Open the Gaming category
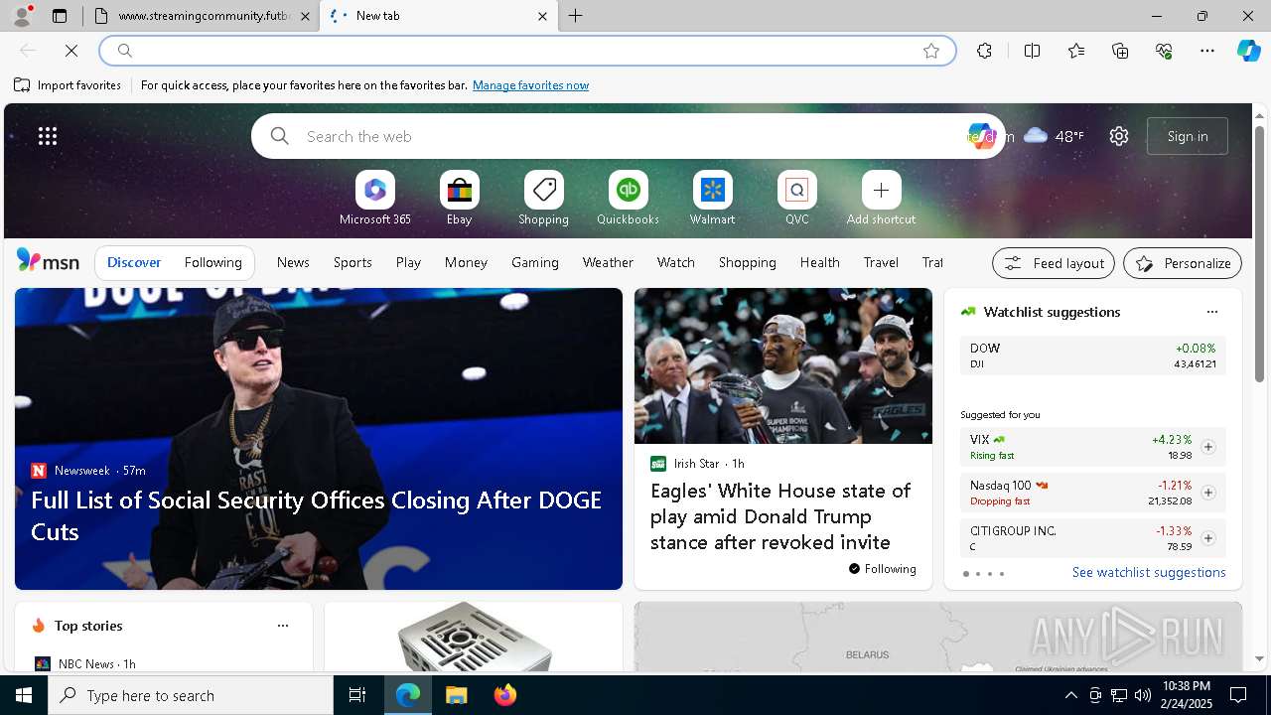Screen dimensions: 1271x715 pos(535,262)
